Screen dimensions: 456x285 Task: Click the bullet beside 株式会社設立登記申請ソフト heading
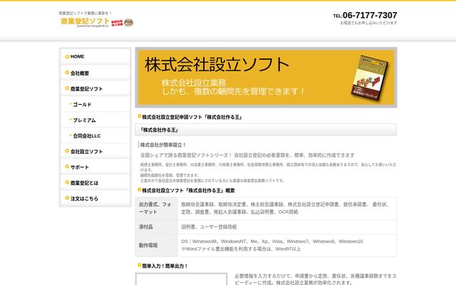click(x=140, y=116)
